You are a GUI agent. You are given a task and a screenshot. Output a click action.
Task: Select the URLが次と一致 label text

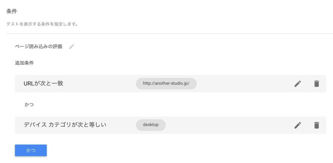tap(44, 83)
